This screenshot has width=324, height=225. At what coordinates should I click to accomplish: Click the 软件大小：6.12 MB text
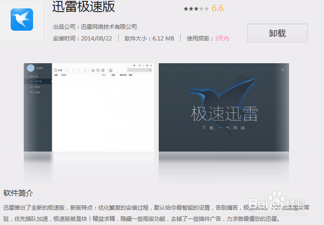149,39
